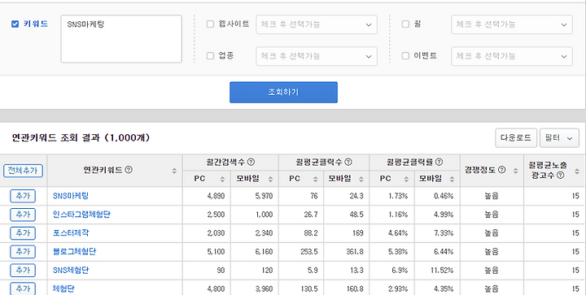
Task: Click the keyword text input field
Action: tap(121, 39)
